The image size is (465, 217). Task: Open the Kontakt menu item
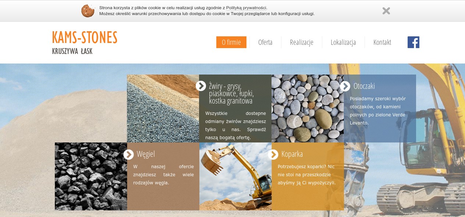point(382,42)
